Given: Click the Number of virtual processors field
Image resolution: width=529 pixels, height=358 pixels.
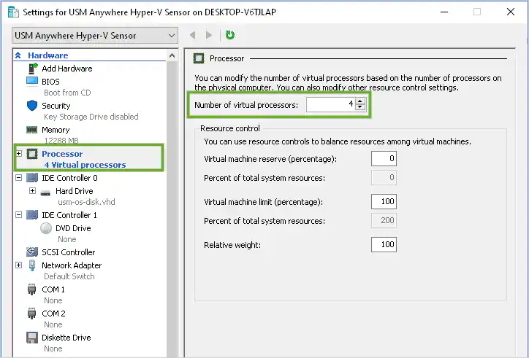Looking at the screenshot, I should click(x=330, y=104).
